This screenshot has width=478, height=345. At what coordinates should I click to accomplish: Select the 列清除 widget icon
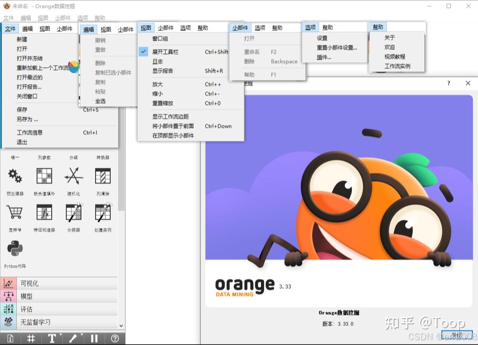(x=103, y=176)
